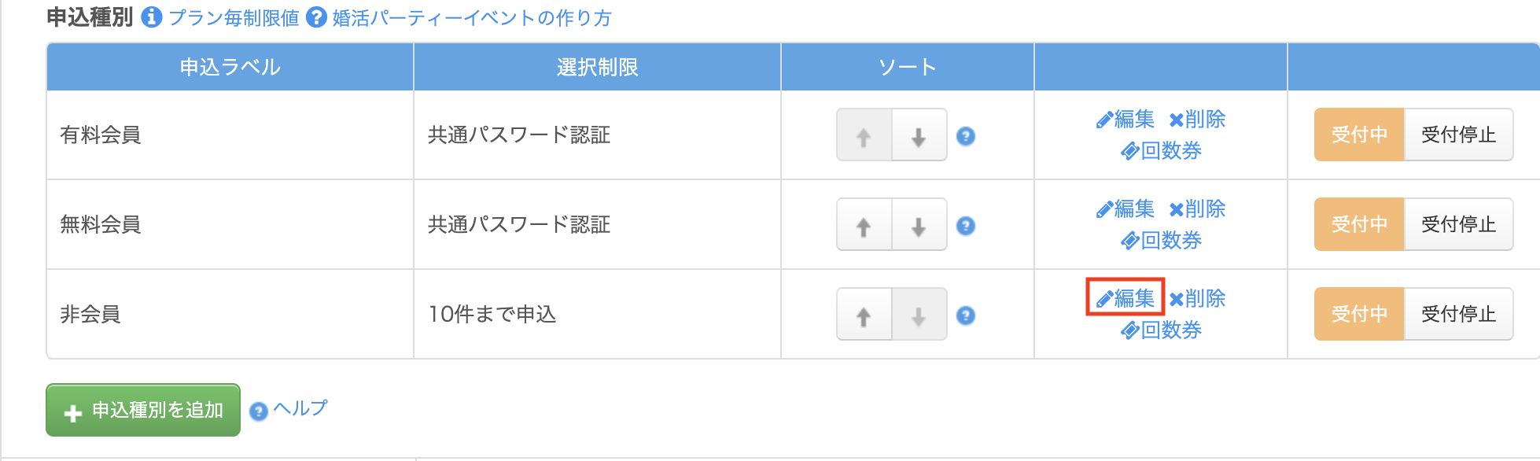Click sort help icon in 非会員 row
This screenshot has width=1540, height=461.
966,315
